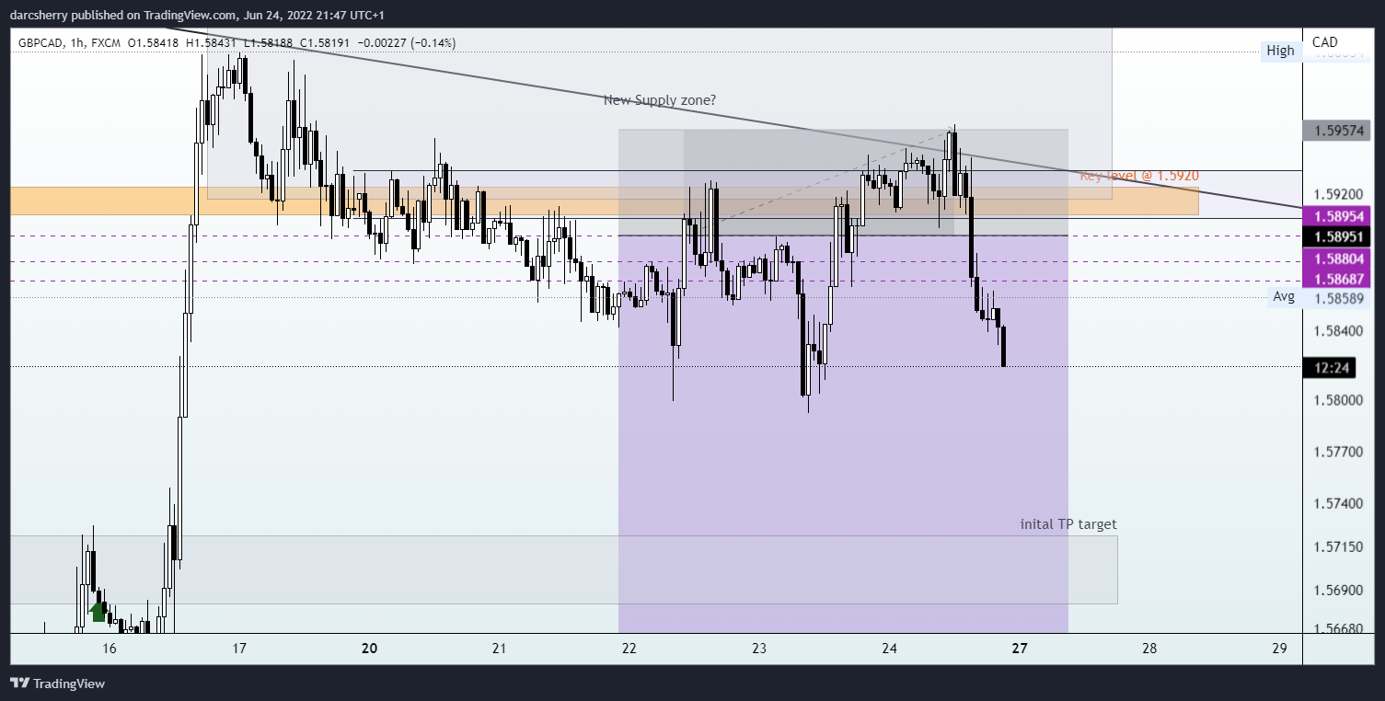Select the 'Key level @ 1.5920' annotation

1139,175
